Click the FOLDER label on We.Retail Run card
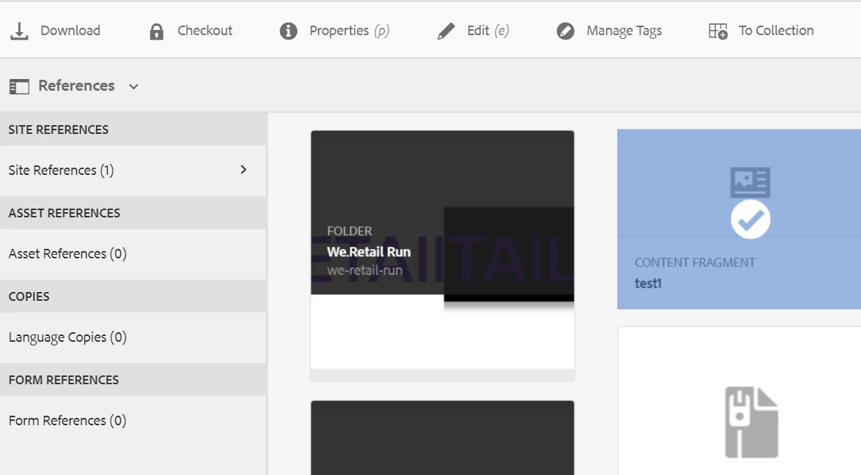 350,231
